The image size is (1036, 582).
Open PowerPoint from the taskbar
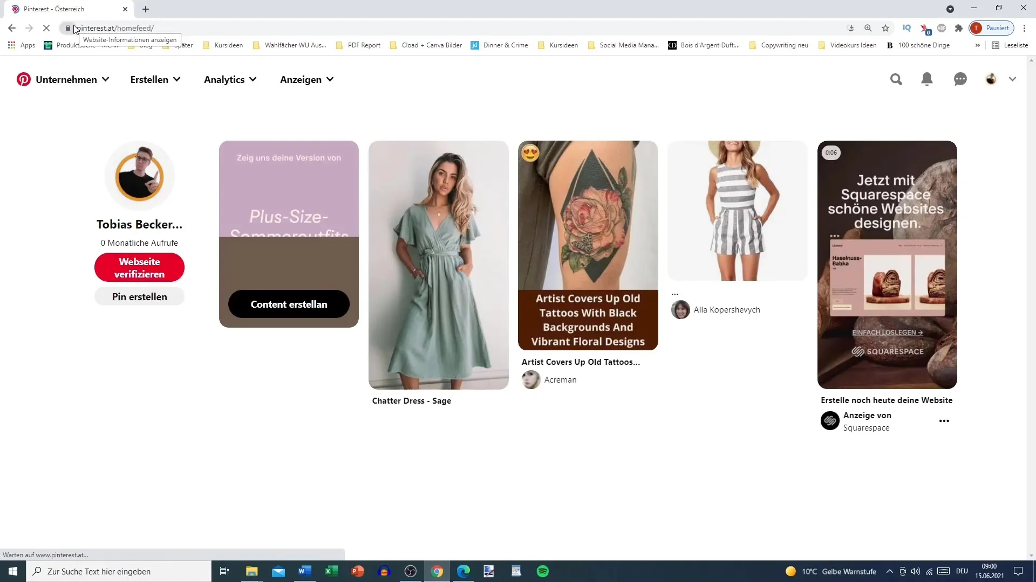(358, 571)
